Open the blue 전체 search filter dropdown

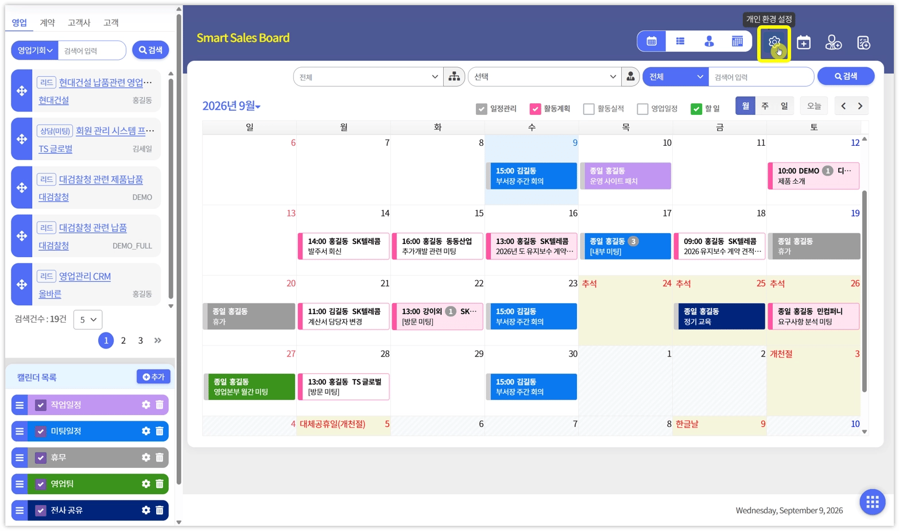[676, 77]
